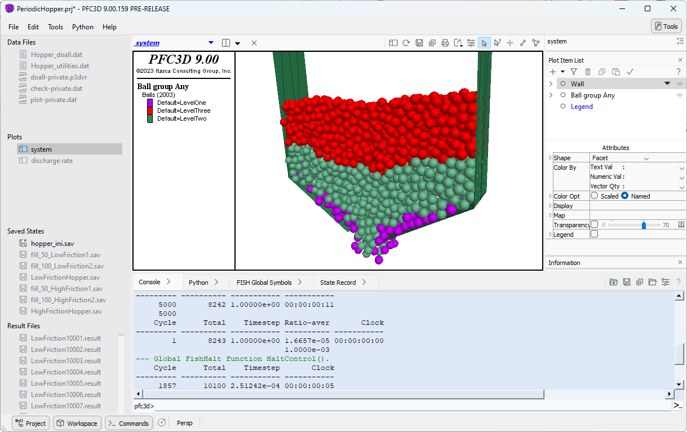This screenshot has width=687, height=432.
Task: Switch to FISH Global Symbols tab
Action: pos(264,282)
